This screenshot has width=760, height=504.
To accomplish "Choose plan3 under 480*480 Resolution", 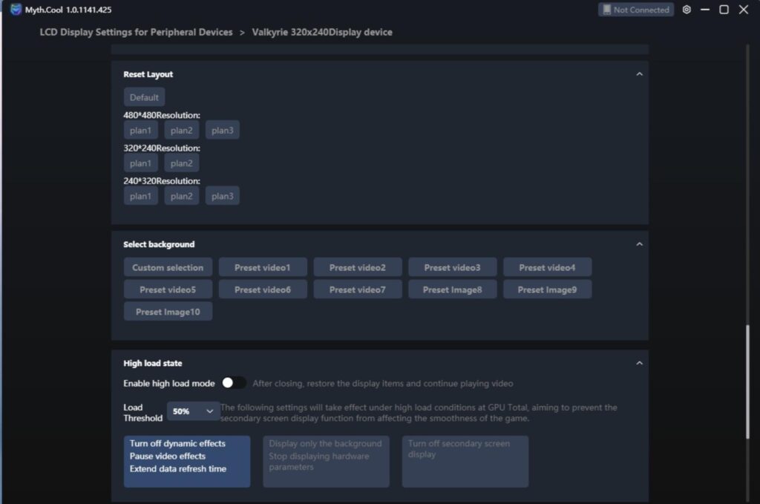I will click(222, 130).
